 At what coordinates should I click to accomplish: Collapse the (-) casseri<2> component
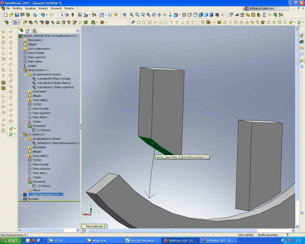pyautogui.click(x=21, y=135)
